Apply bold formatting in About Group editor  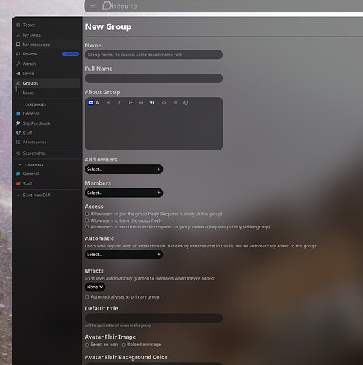pos(108,103)
